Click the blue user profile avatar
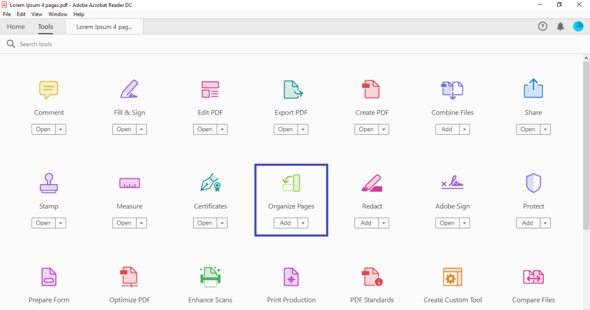Image resolution: width=590 pixels, height=310 pixels. pyautogui.click(x=578, y=27)
